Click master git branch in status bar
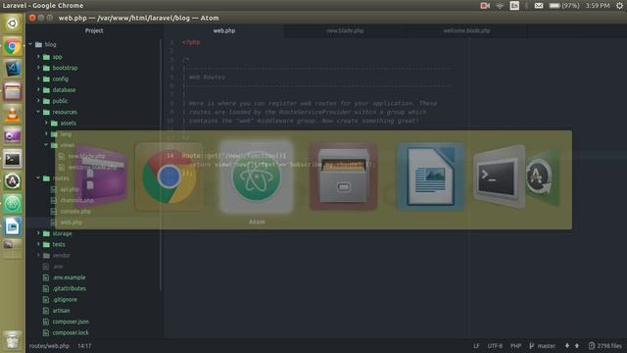The image size is (627, 353). pos(542,346)
